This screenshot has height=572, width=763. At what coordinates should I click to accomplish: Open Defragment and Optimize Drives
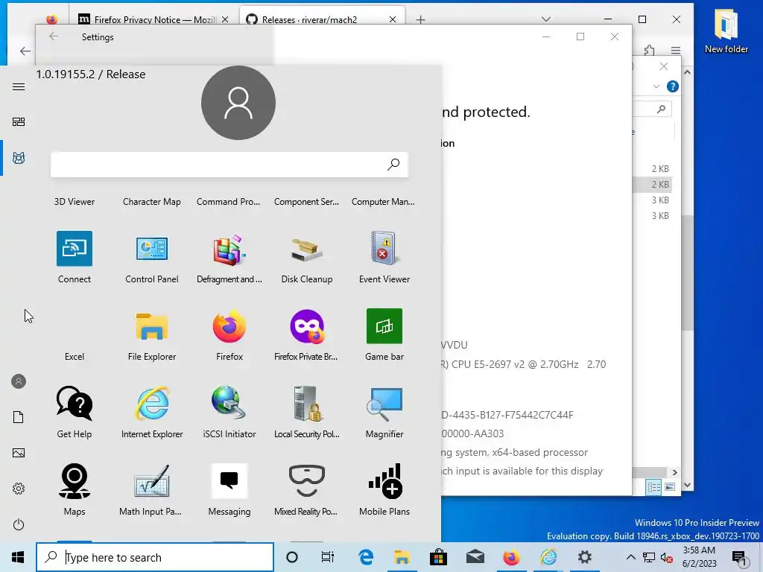coord(229,257)
